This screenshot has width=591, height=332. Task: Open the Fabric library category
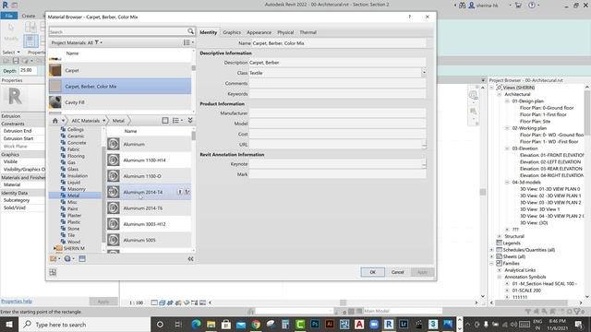click(74, 149)
